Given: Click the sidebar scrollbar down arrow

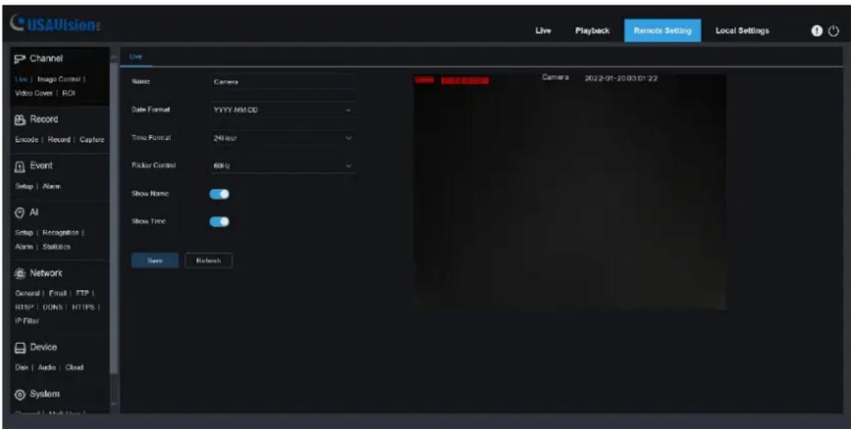Looking at the screenshot, I should 114,404.
